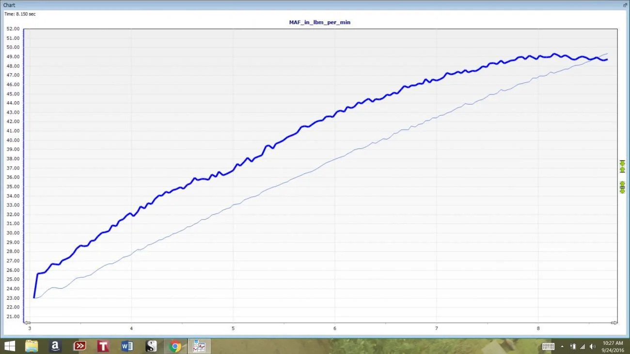The height and width of the screenshot is (354, 630).
Task: Click the x-axis label 7
Action: pyautogui.click(x=437, y=328)
